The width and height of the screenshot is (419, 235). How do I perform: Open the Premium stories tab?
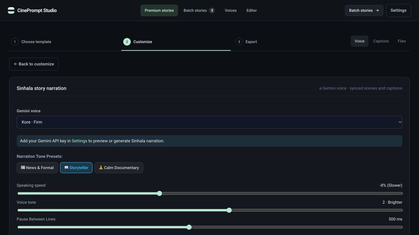[159, 10]
